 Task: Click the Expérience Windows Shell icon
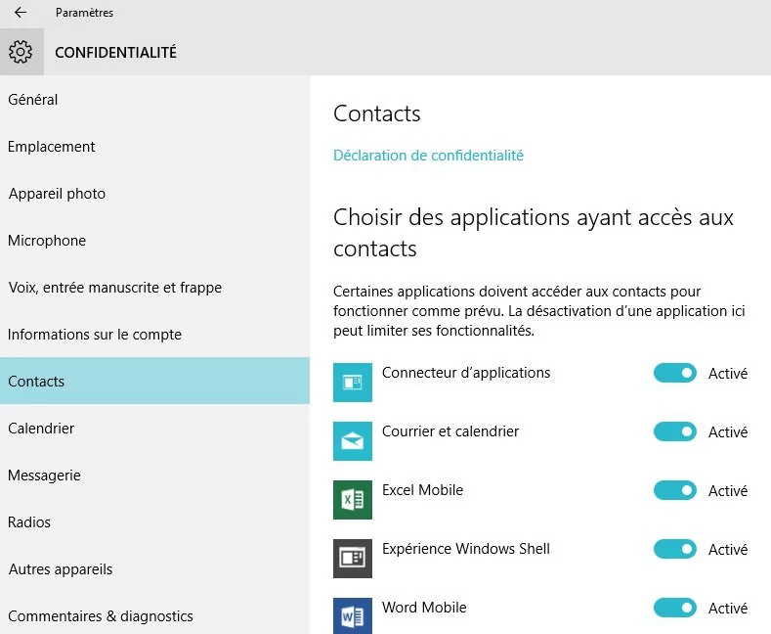[353, 559]
